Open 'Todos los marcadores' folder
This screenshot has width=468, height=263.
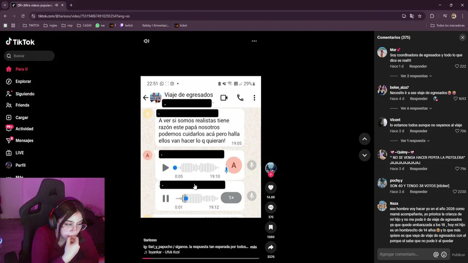pyautogui.click(x=447, y=26)
